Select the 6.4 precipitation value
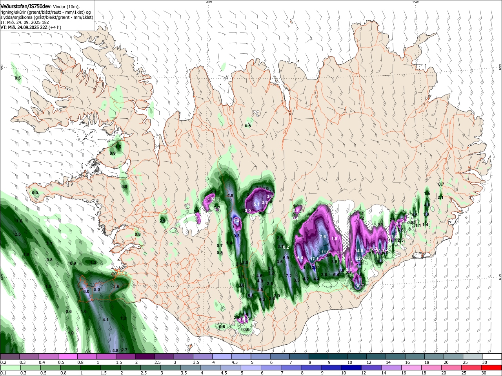 [x=336, y=275]
